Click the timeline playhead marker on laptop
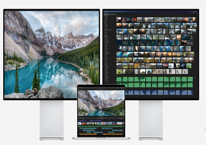This screenshot has width=206, height=145. point(109,119)
